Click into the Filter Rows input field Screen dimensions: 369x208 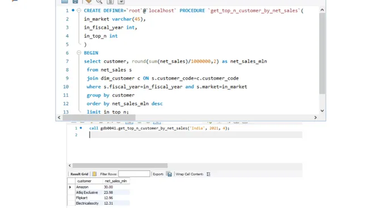pyautogui.click(x=134, y=174)
